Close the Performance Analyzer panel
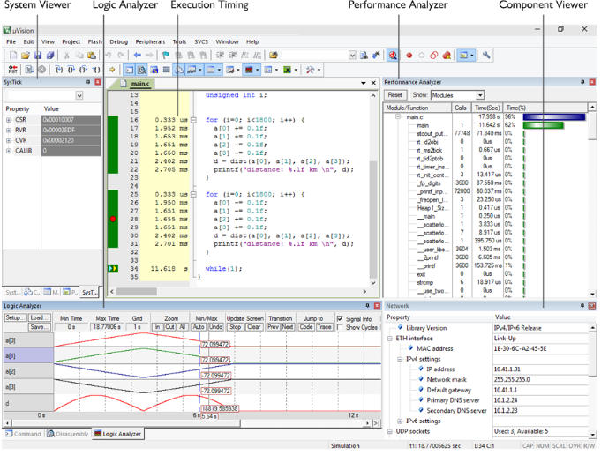601x455 pixels. tap(592, 82)
